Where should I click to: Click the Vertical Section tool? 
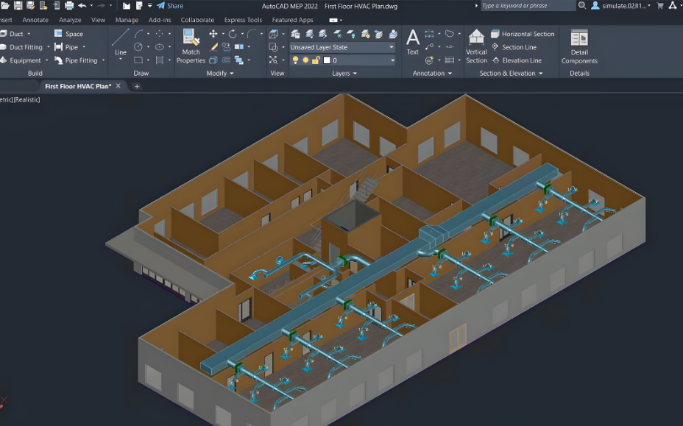(x=476, y=46)
